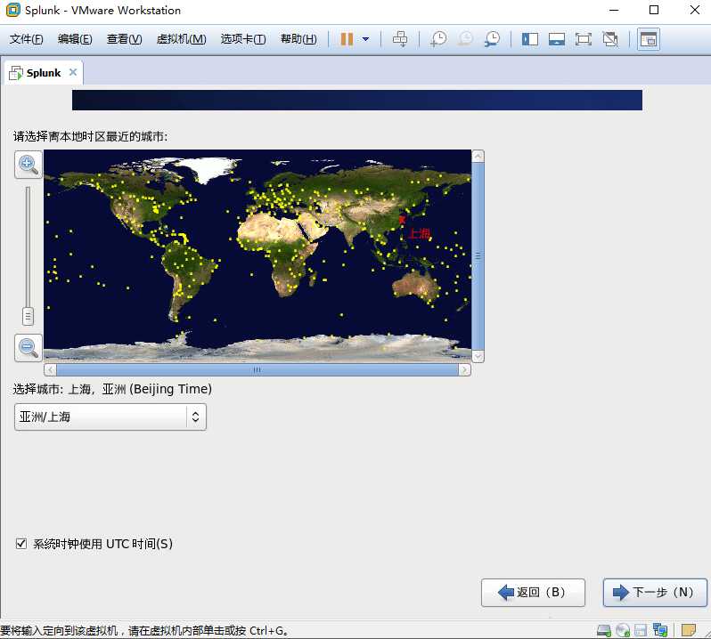Enter full screen mode via the toolbar icon
The height and width of the screenshot is (639, 711).
[583, 39]
